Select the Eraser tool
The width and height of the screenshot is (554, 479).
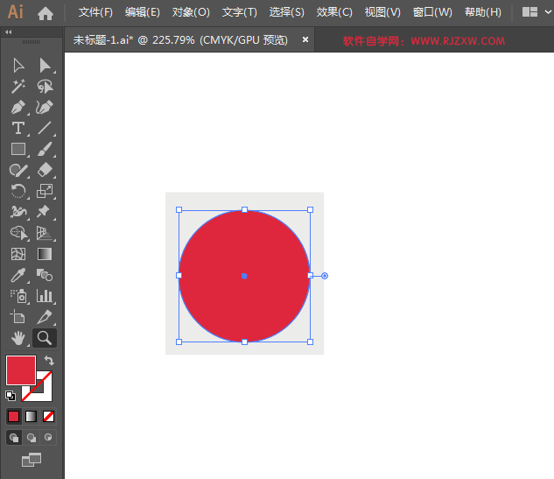click(45, 171)
